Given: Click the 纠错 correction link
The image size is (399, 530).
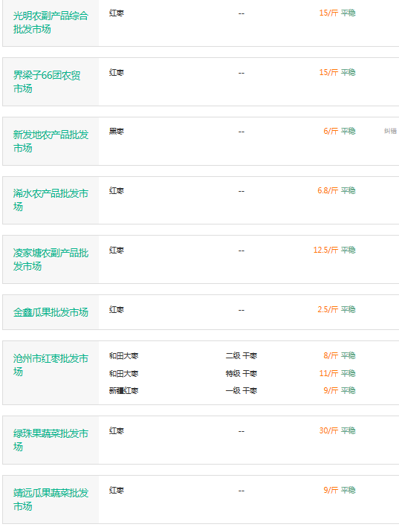Looking at the screenshot, I should click(390, 131).
